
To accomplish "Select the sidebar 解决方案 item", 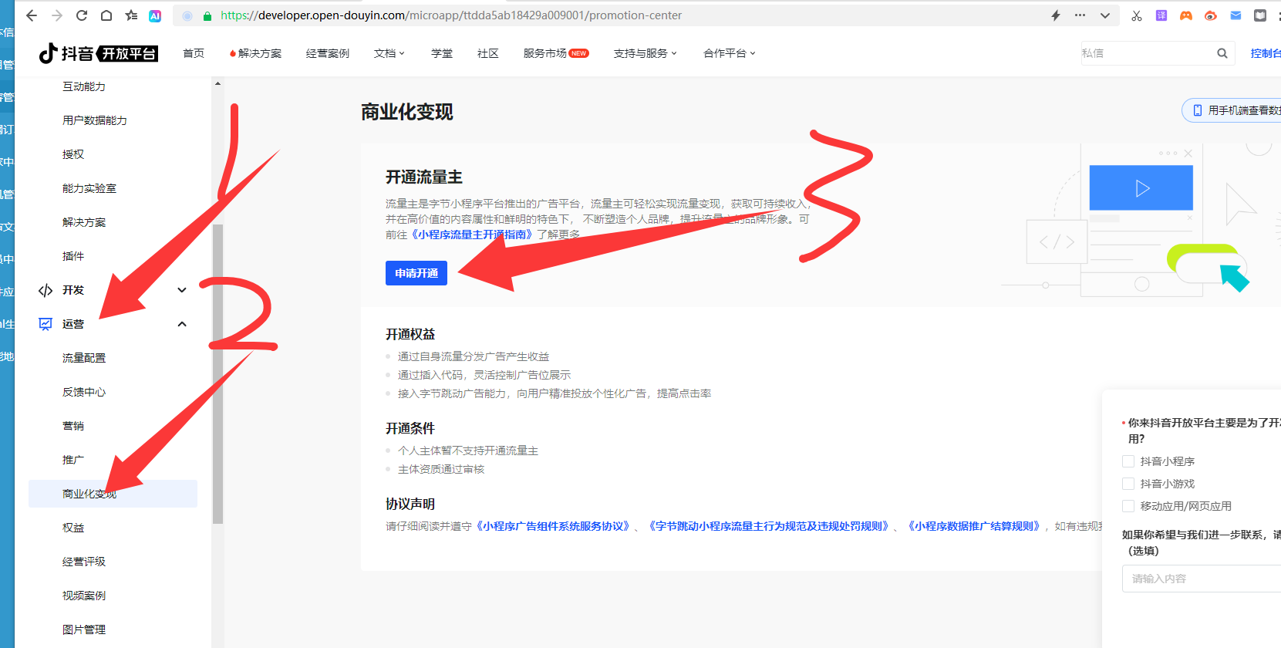I will pos(84,222).
